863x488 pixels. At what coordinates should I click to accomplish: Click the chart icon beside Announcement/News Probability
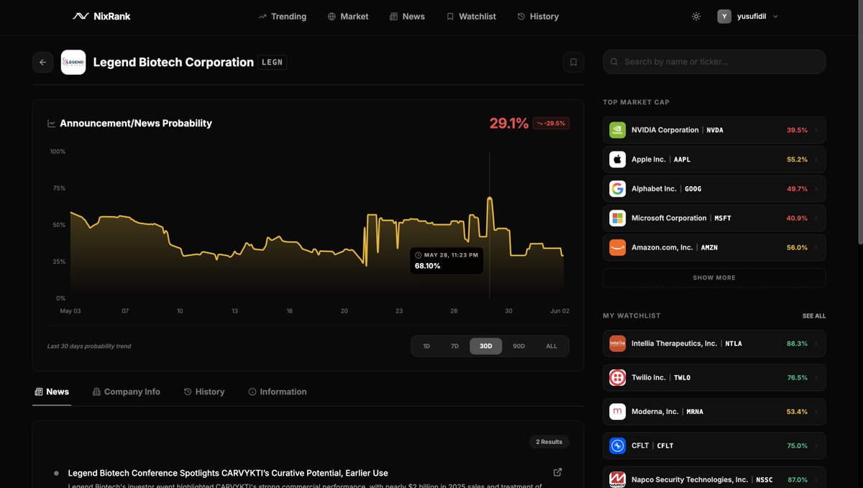[x=52, y=124]
